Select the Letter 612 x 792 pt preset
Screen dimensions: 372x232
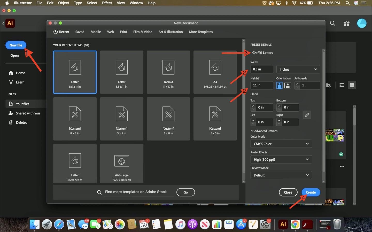(x=75, y=163)
